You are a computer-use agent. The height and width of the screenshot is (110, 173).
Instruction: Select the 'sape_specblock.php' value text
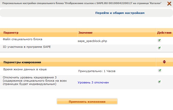pyautogui.click(x=92, y=41)
